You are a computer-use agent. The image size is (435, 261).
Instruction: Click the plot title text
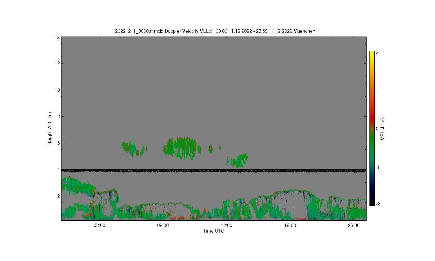click(215, 31)
